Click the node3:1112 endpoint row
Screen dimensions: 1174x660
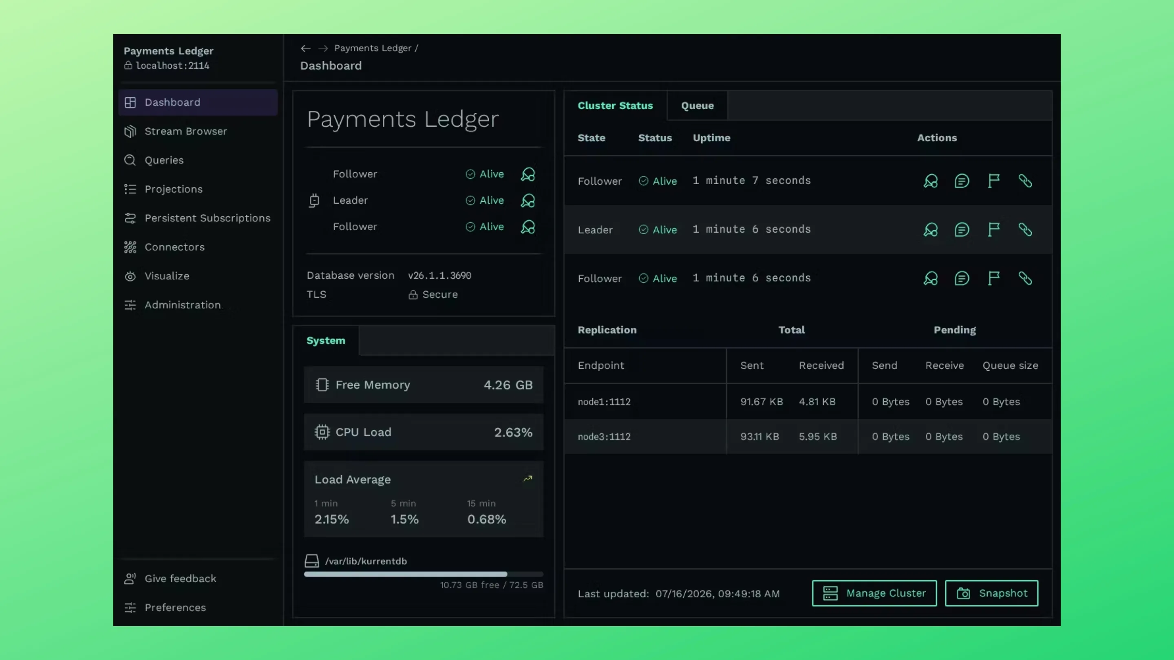pyautogui.click(x=808, y=436)
